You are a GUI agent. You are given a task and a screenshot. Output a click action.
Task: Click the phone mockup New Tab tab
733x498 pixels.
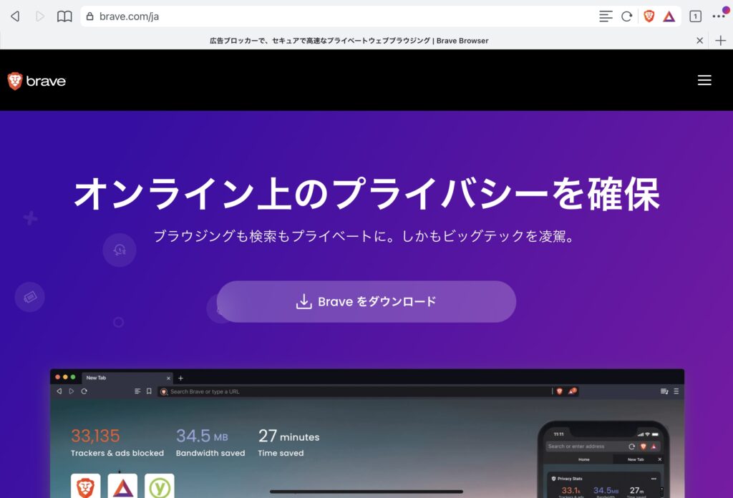[636, 459]
